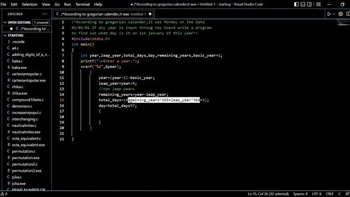This screenshot has height=197, width=350.
Task: Select the open editor '/*According to ...' entry
Action: pos(27,29)
